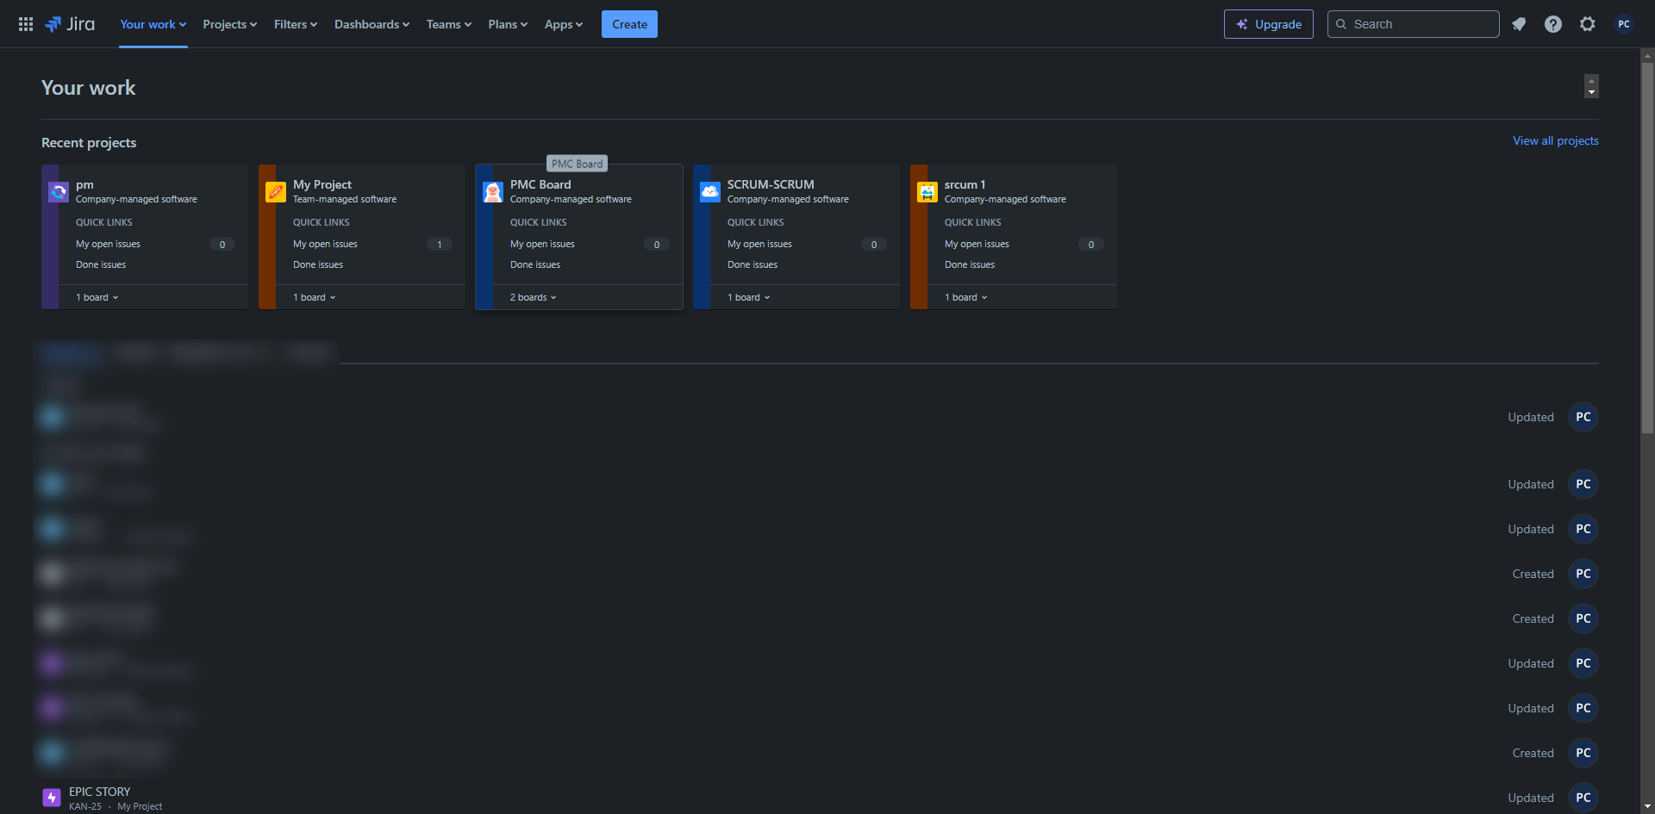Click the Upgrade button
This screenshot has width=1655, height=814.
tap(1269, 24)
